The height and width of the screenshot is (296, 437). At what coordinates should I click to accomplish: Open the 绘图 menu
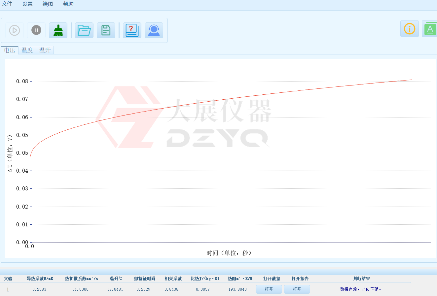pos(47,4)
